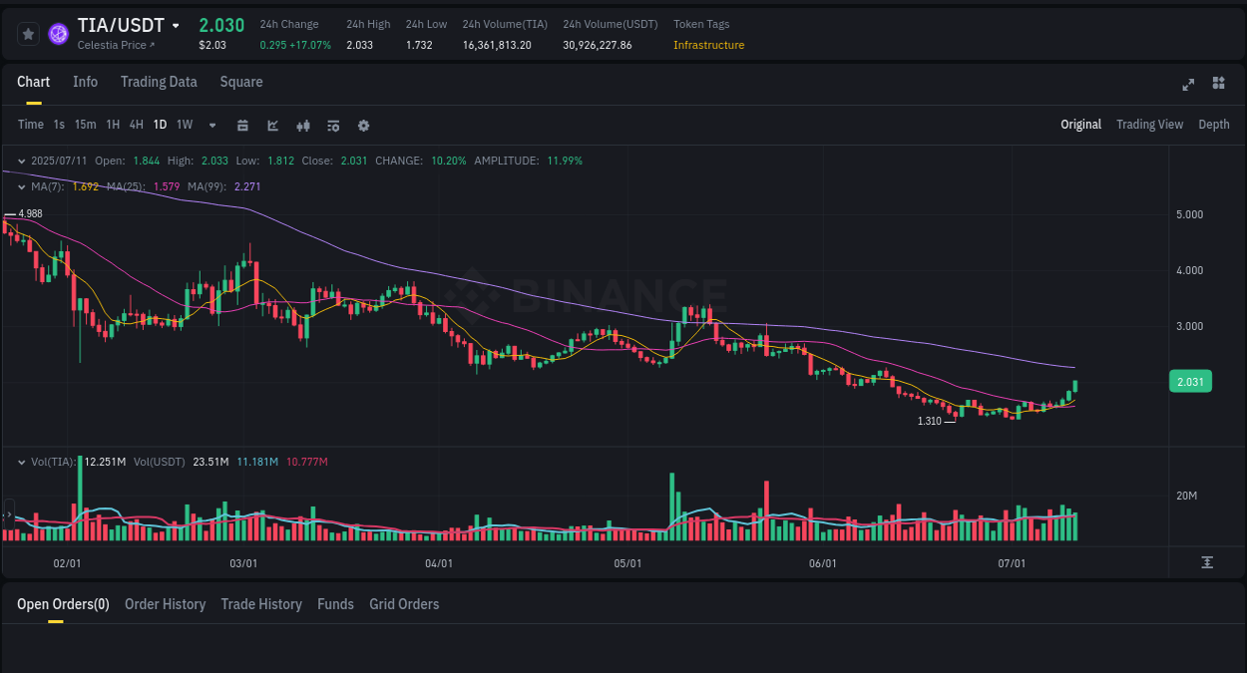Collapse the Vol(TIA) indicator row
1247x673 pixels.
21,462
